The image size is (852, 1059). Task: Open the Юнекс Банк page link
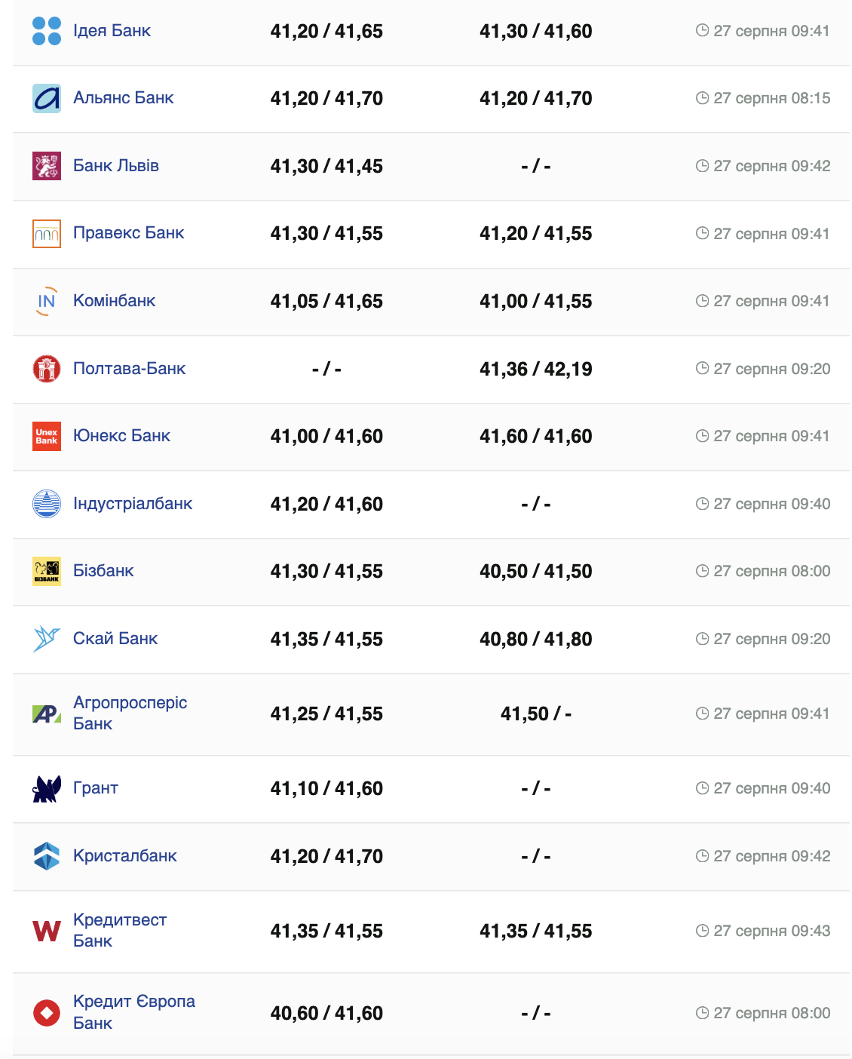(121, 436)
